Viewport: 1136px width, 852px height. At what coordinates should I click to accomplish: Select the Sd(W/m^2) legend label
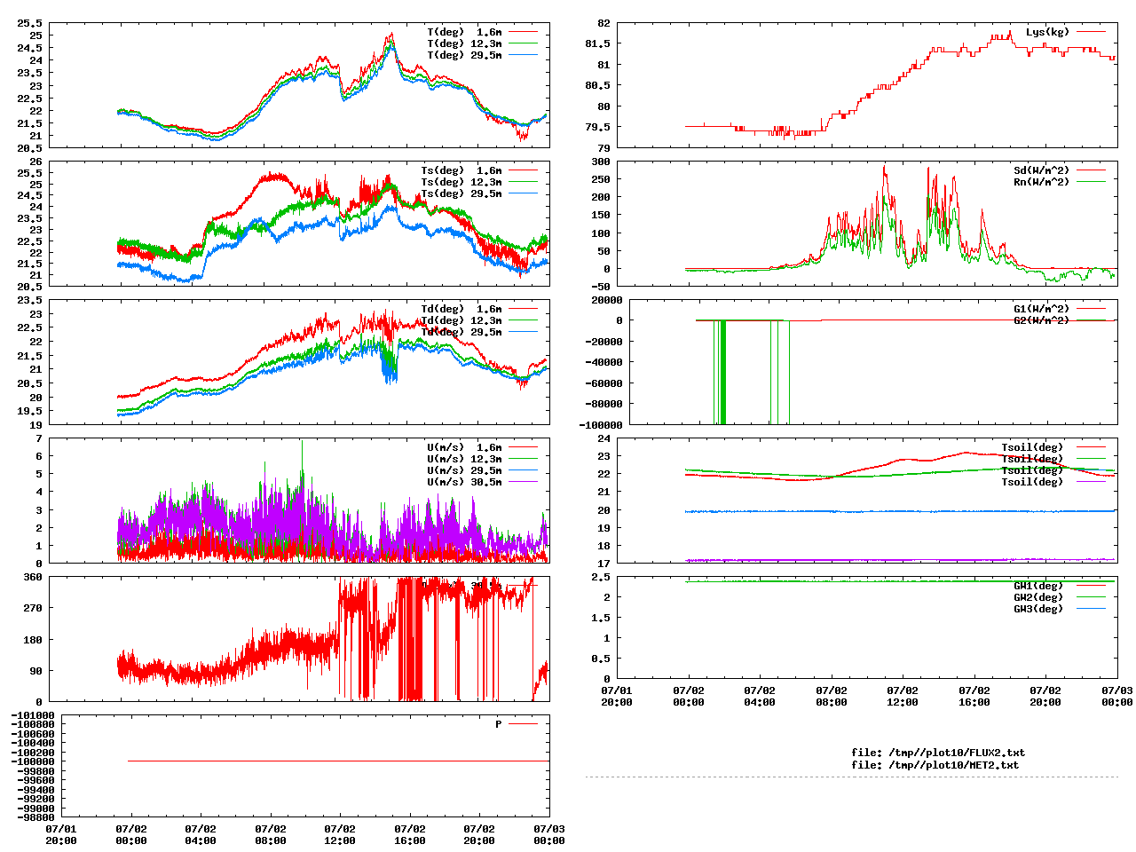[x=1041, y=170]
